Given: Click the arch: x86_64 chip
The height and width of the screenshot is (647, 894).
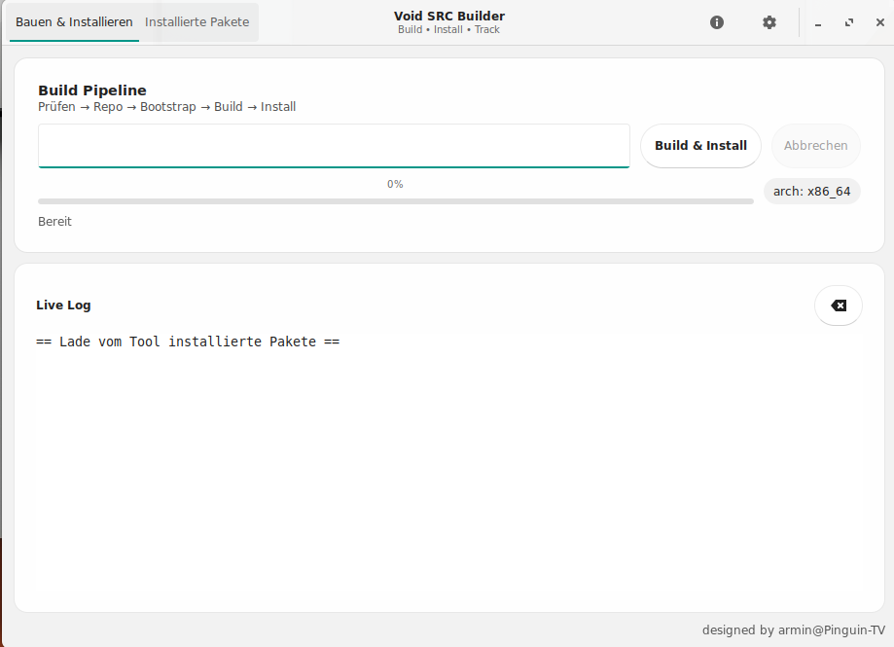Looking at the screenshot, I should click(811, 192).
